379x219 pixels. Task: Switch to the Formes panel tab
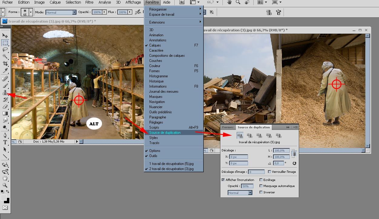(228, 127)
